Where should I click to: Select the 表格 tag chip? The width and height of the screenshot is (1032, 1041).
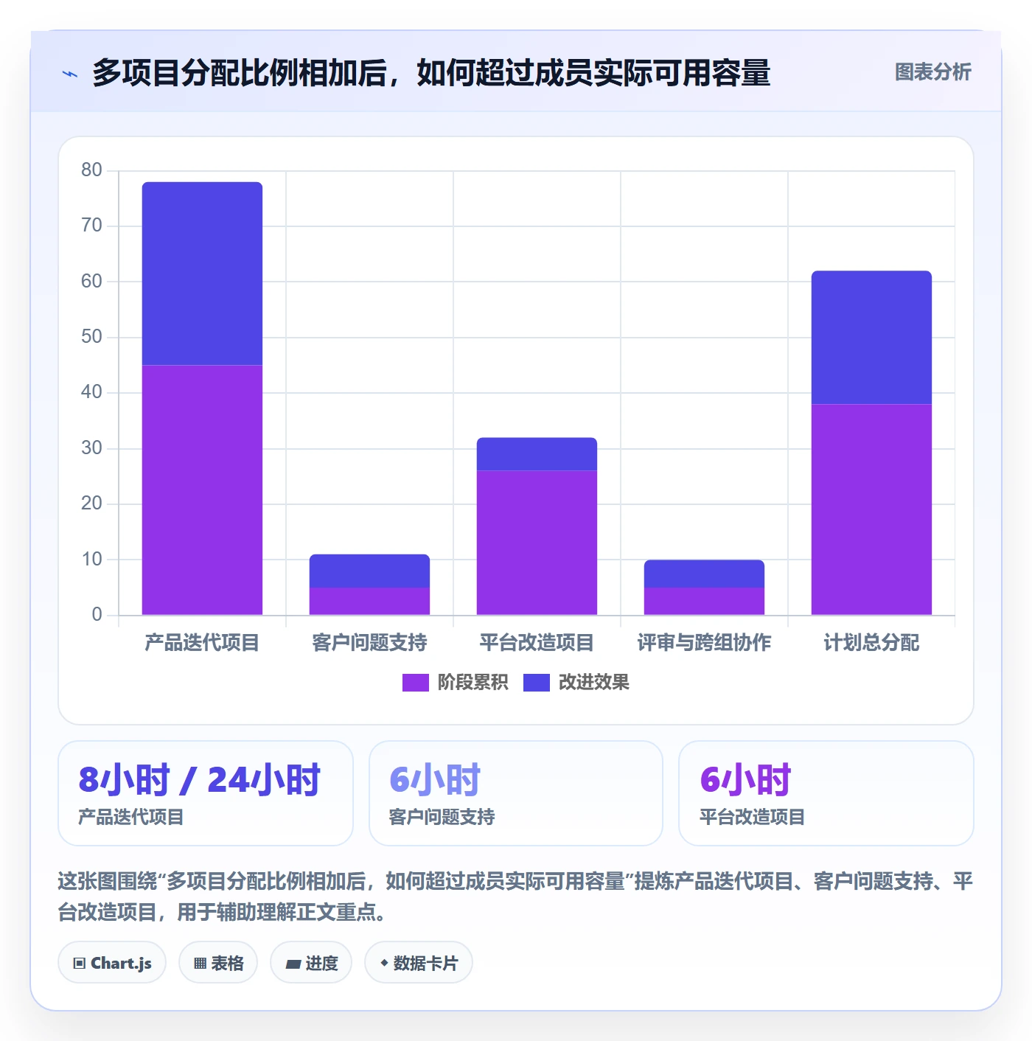[218, 963]
